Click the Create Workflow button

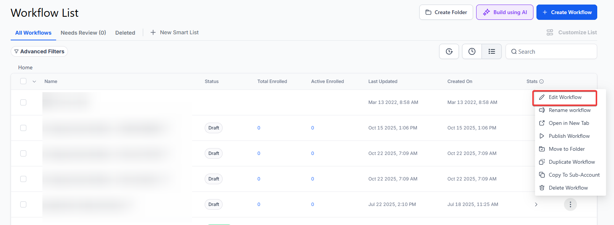click(x=566, y=12)
